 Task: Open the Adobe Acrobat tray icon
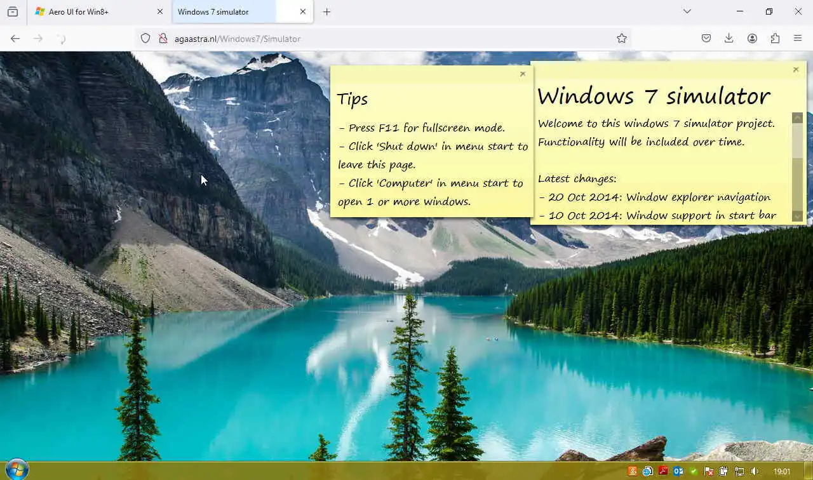[x=663, y=471]
